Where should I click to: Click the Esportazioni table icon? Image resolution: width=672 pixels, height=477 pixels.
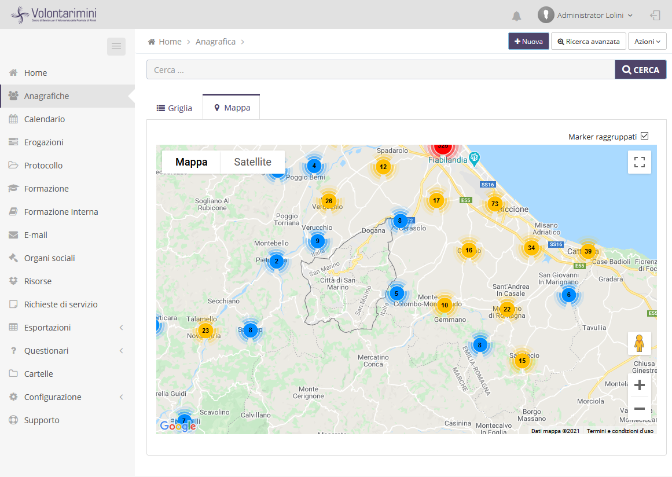pos(13,328)
